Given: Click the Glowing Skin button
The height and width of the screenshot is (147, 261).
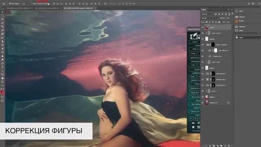Looking at the screenshot, I should pos(195,88).
